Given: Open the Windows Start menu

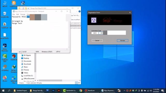Looking at the screenshot, I should point(3,91).
